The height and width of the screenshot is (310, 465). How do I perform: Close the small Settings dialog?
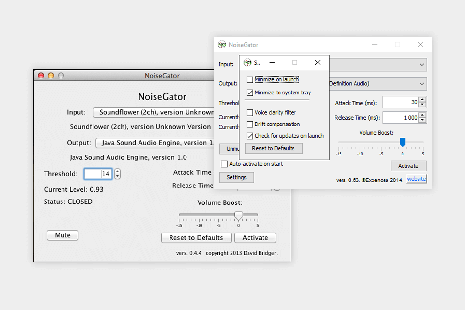318,62
